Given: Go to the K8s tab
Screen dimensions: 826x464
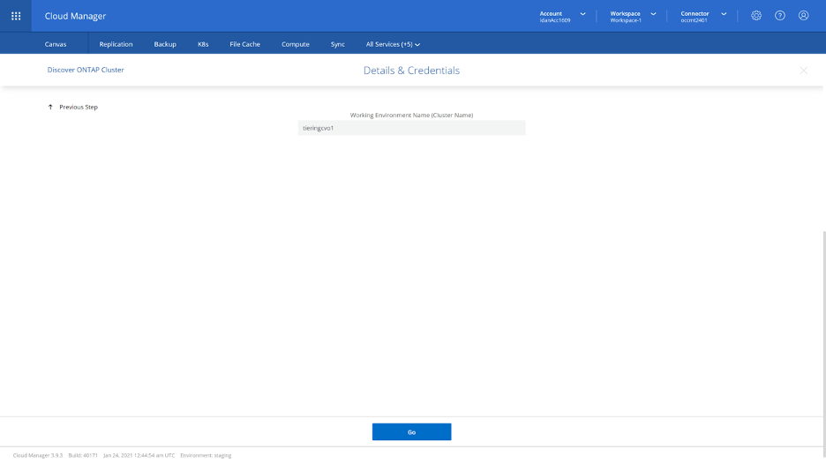Looking at the screenshot, I should click(x=203, y=44).
